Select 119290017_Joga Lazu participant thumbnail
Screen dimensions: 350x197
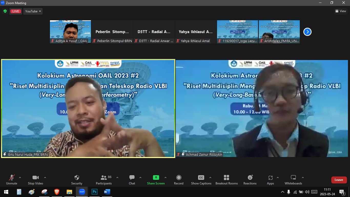click(238, 32)
